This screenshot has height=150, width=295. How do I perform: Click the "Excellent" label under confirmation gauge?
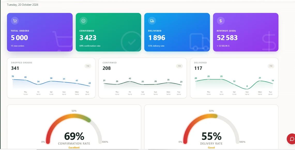point(74,148)
